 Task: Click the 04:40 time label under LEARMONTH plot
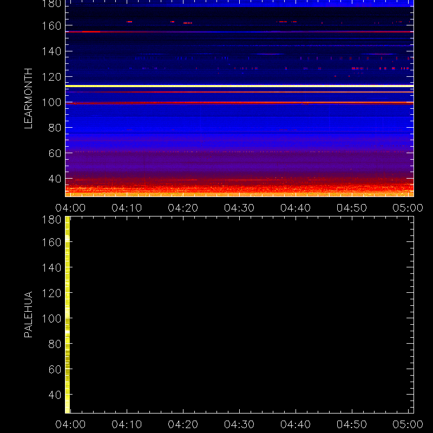296,208
